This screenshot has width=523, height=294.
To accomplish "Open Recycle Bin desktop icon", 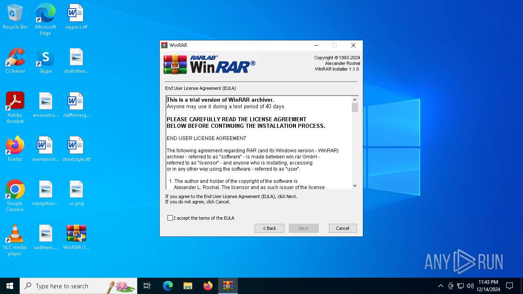I will (x=15, y=18).
